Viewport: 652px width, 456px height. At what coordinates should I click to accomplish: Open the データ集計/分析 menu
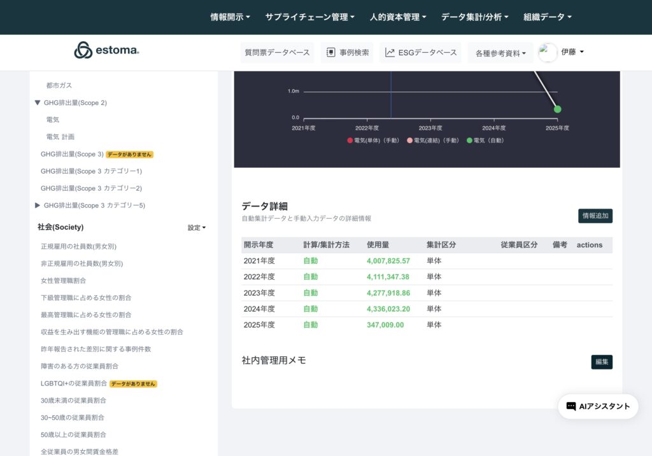click(474, 17)
